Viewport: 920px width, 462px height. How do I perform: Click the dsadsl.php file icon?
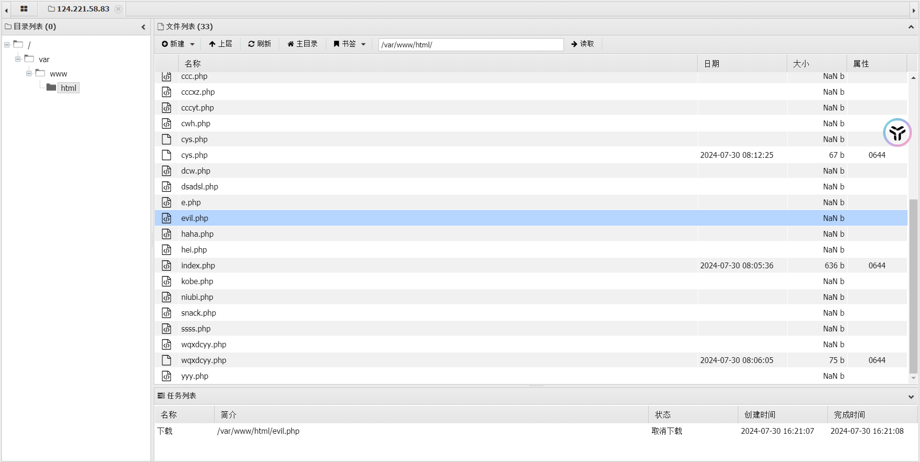point(166,187)
